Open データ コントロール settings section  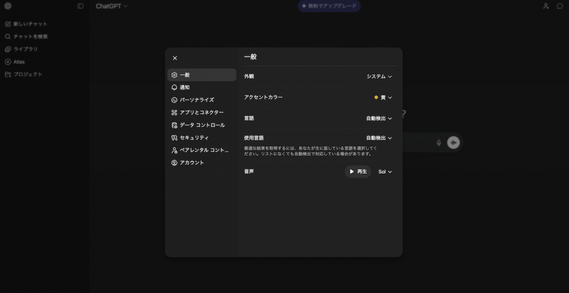(x=202, y=125)
